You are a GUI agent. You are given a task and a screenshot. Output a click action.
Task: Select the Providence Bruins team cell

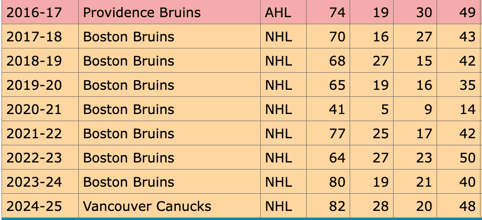pyautogui.click(x=142, y=13)
